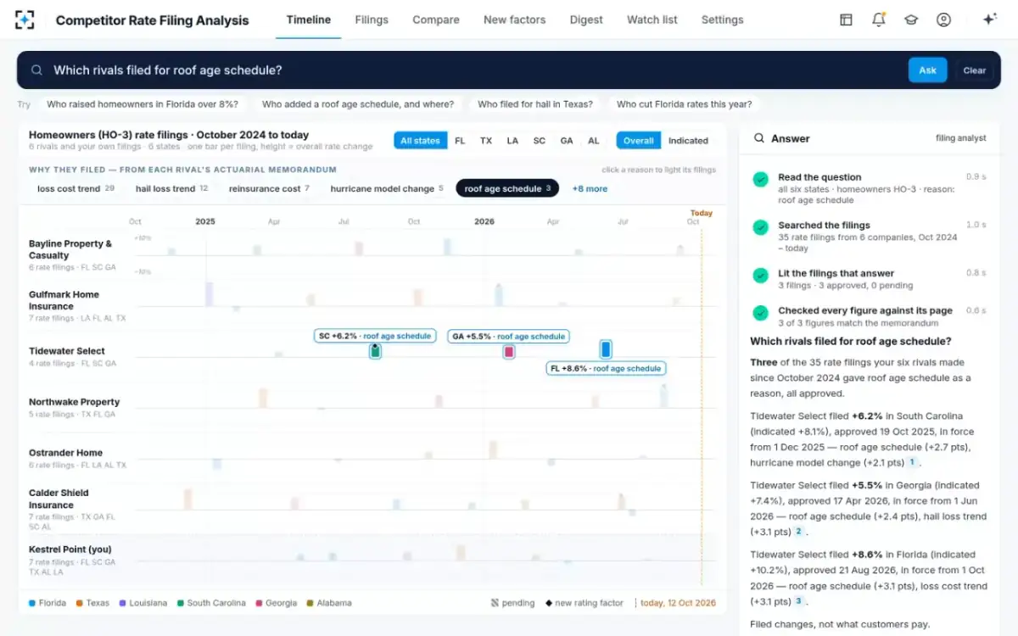Try 'Who added a roof age schedule' suggestion

click(x=358, y=104)
